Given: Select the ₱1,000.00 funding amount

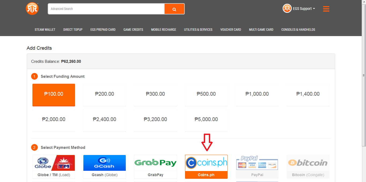Looking at the screenshot, I should (x=257, y=94).
